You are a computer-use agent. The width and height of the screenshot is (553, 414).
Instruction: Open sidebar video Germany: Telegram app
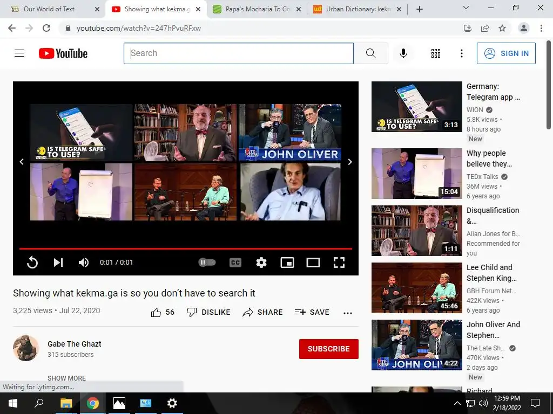point(416,107)
